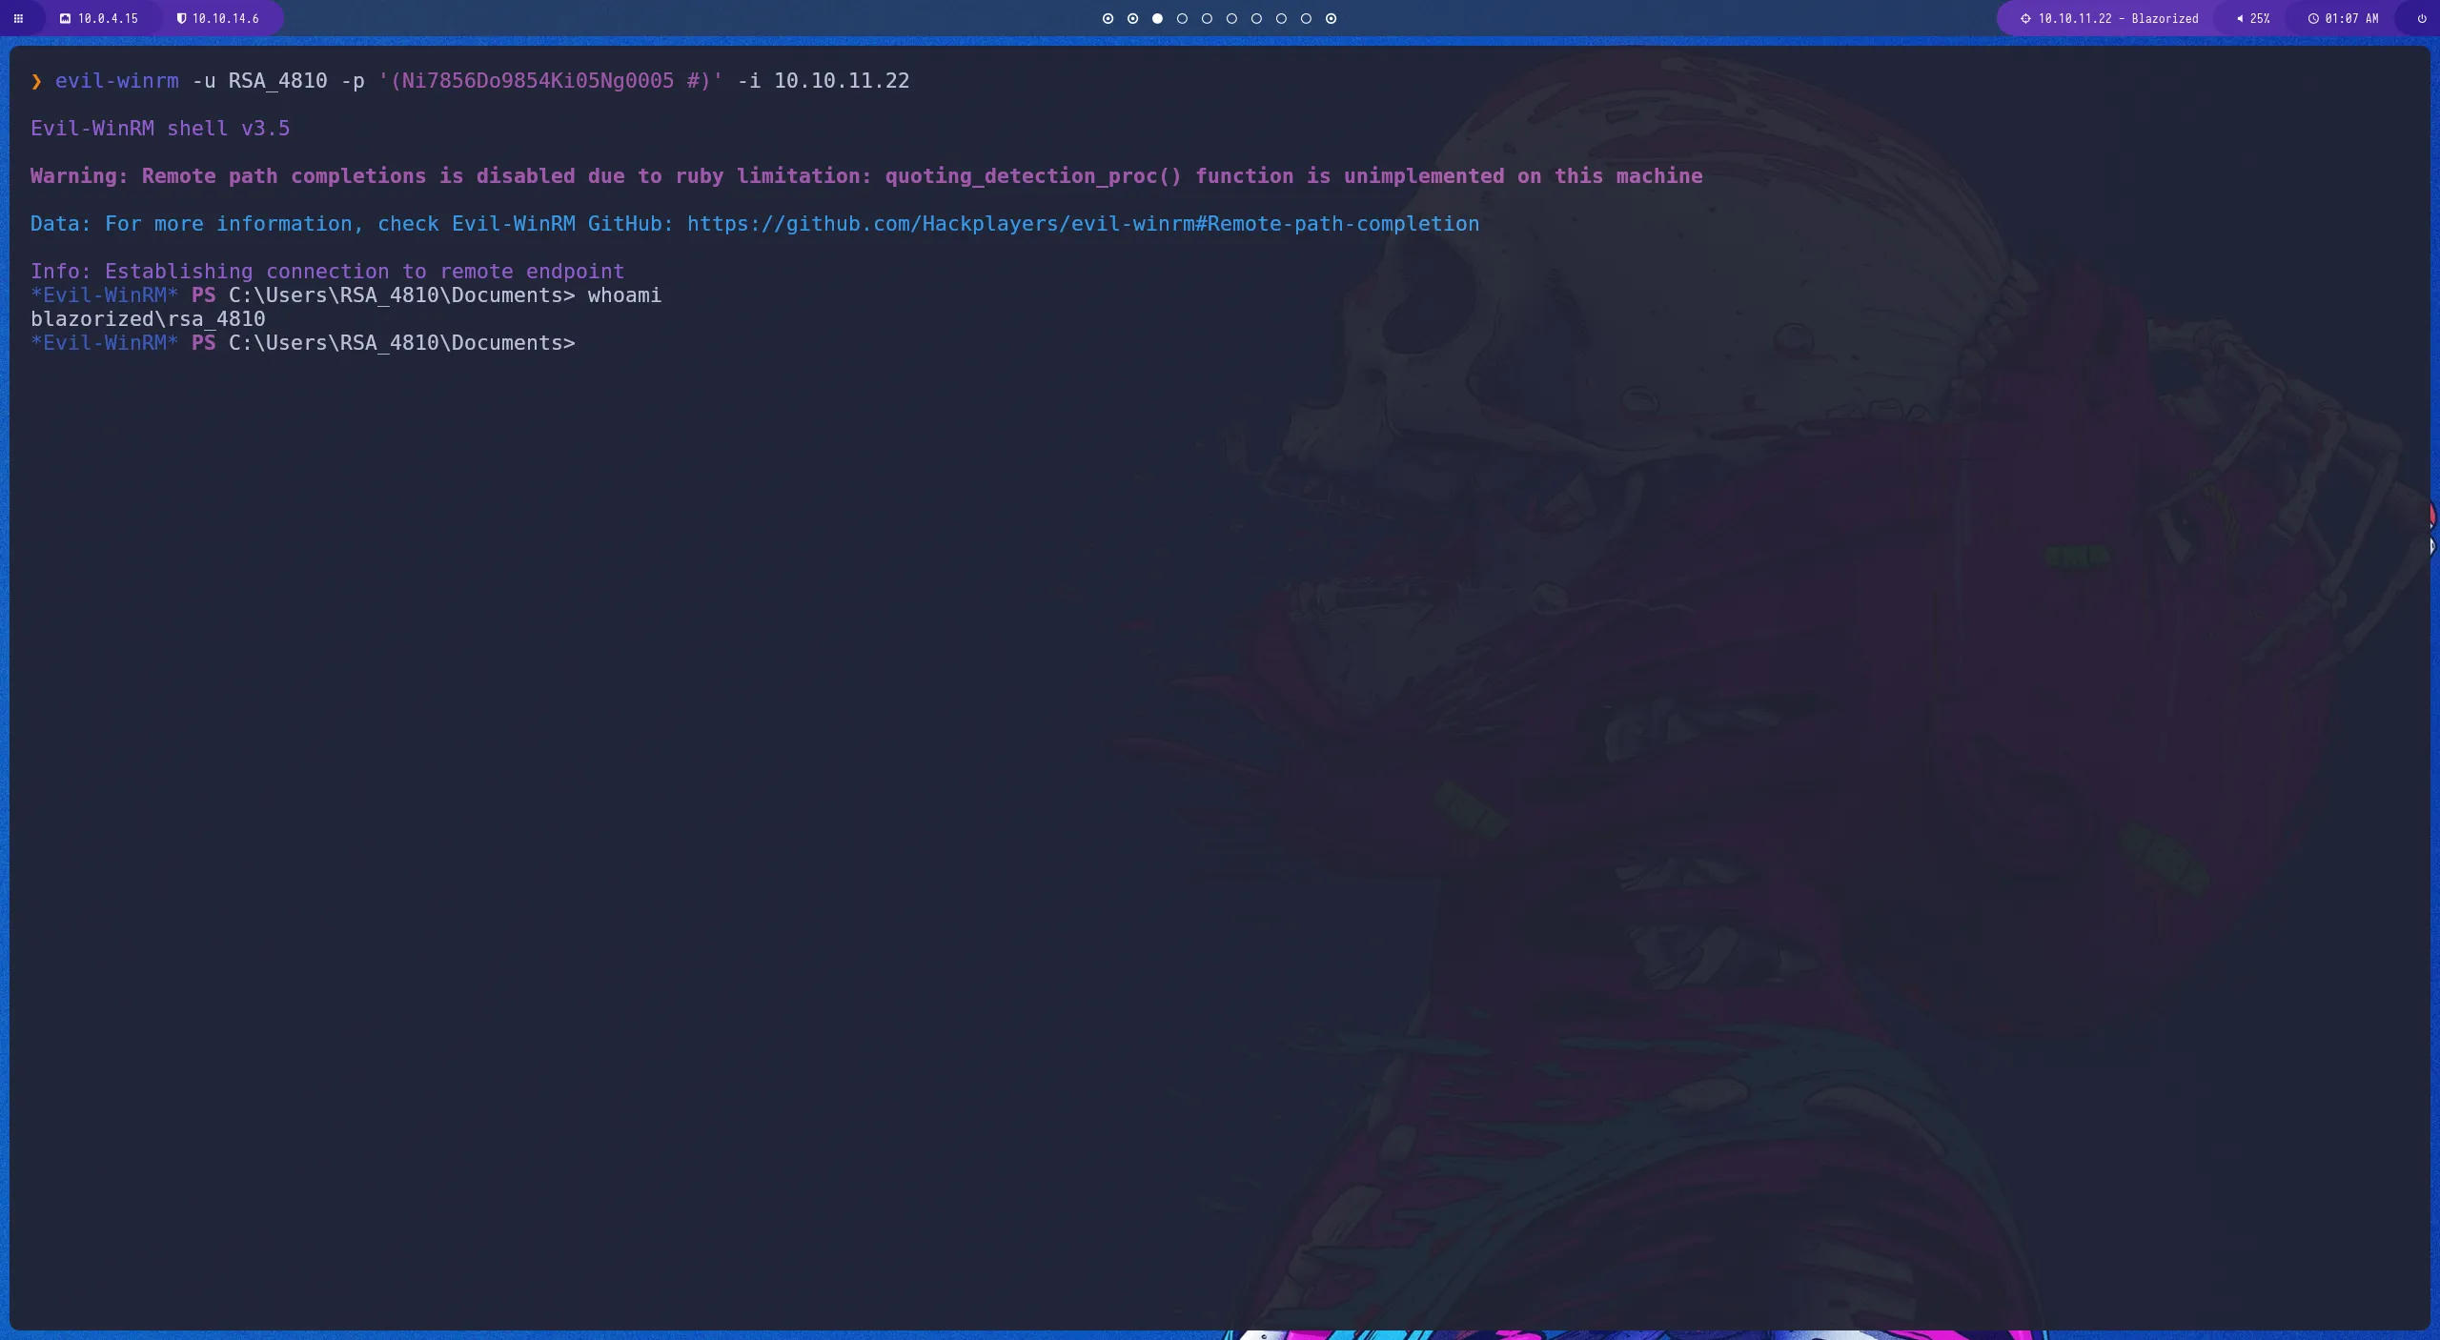Click the 10.0.4.15 network address label
Image resolution: width=2440 pixels, height=1340 pixels.
tap(107, 18)
